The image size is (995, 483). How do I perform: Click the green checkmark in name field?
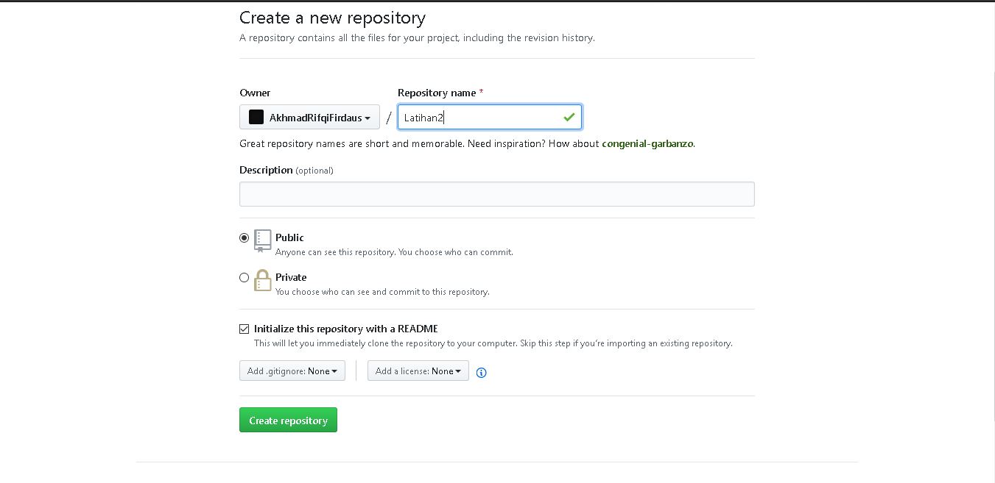coord(569,117)
